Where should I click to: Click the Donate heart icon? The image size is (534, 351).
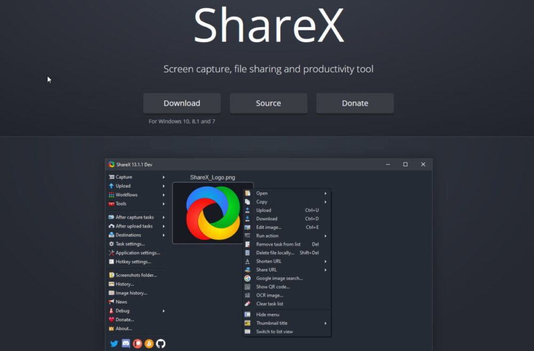[112, 320]
